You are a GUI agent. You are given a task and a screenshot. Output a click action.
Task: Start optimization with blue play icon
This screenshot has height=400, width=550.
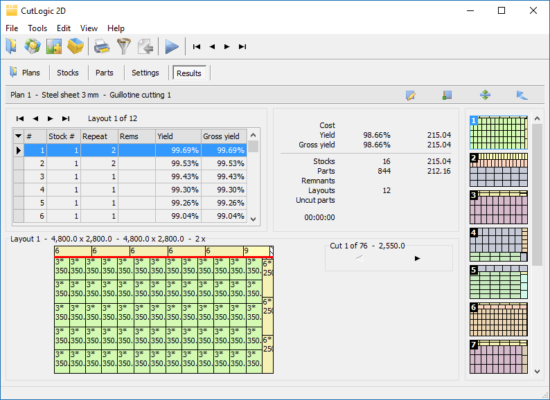172,46
